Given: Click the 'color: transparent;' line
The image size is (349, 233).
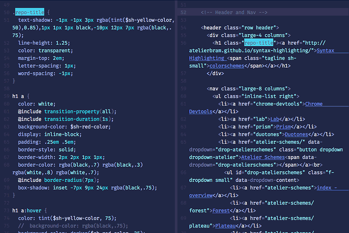Looking at the screenshot, I should click(45, 51).
